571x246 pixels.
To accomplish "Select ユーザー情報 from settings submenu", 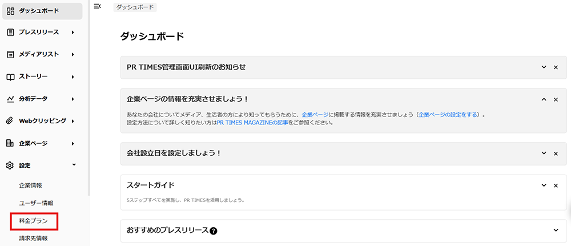I will (36, 203).
